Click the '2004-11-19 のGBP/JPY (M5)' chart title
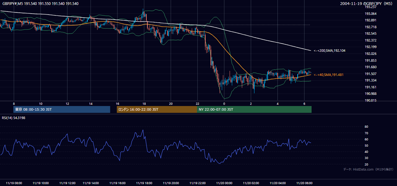This screenshot has width=397, height=186. click(x=367, y=4)
